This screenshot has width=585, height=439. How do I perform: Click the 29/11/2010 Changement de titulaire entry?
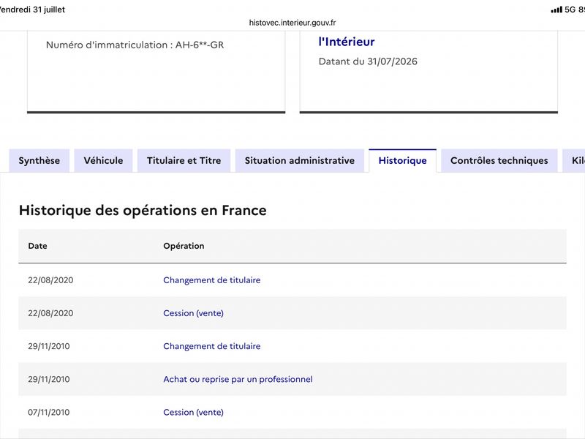point(212,346)
